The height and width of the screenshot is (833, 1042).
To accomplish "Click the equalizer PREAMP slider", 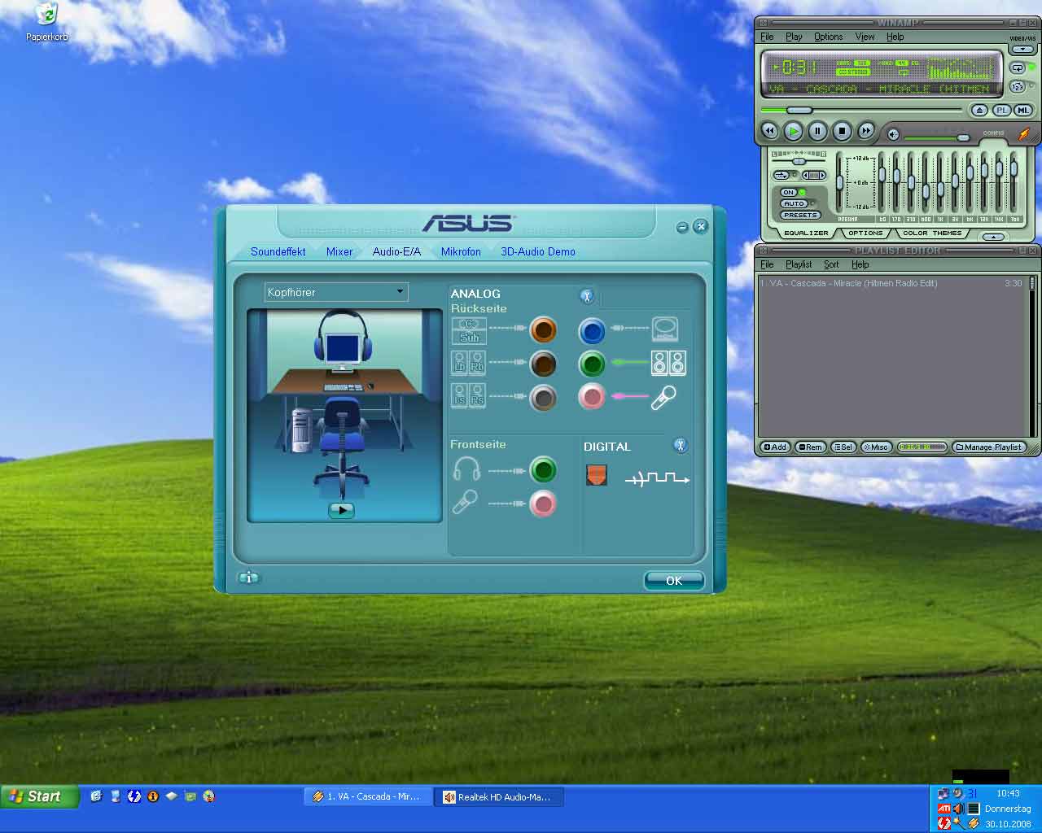I will [839, 181].
